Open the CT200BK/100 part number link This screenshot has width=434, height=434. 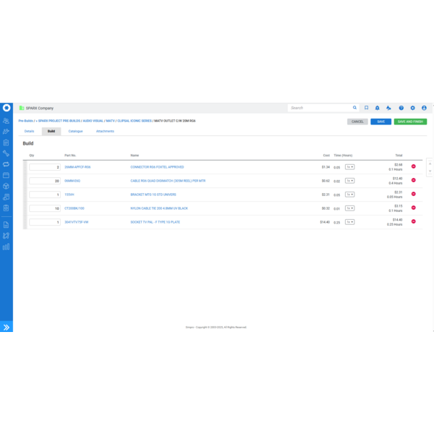[75, 208]
